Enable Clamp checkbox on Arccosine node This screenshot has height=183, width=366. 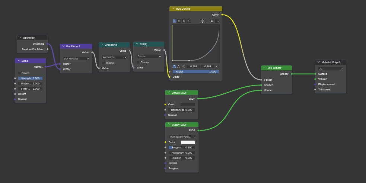point(104,63)
